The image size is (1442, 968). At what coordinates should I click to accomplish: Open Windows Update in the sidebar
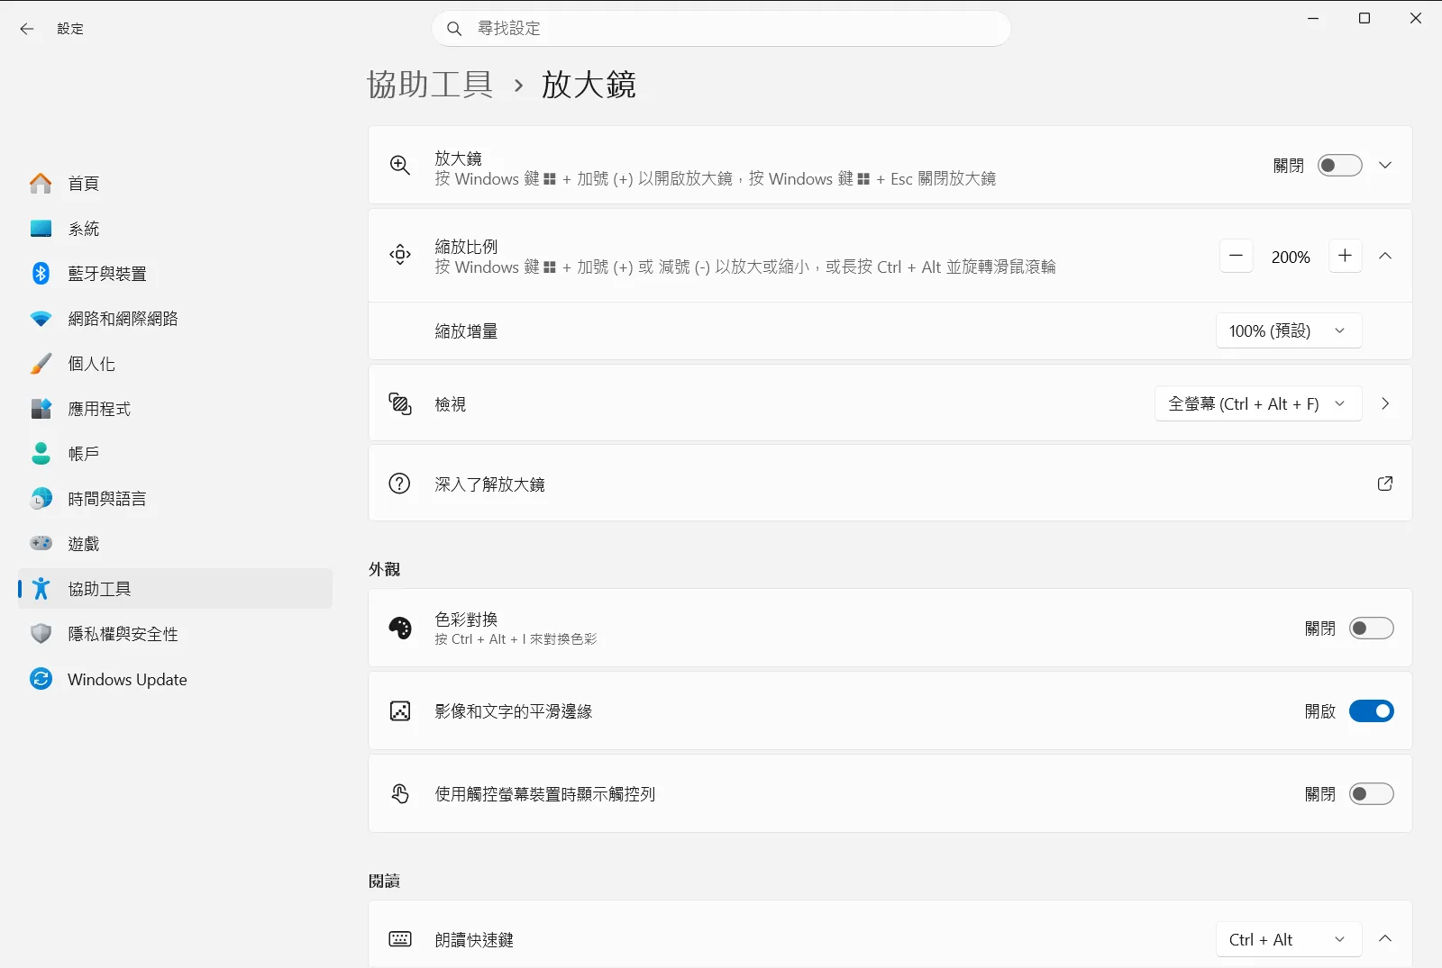point(176,680)
